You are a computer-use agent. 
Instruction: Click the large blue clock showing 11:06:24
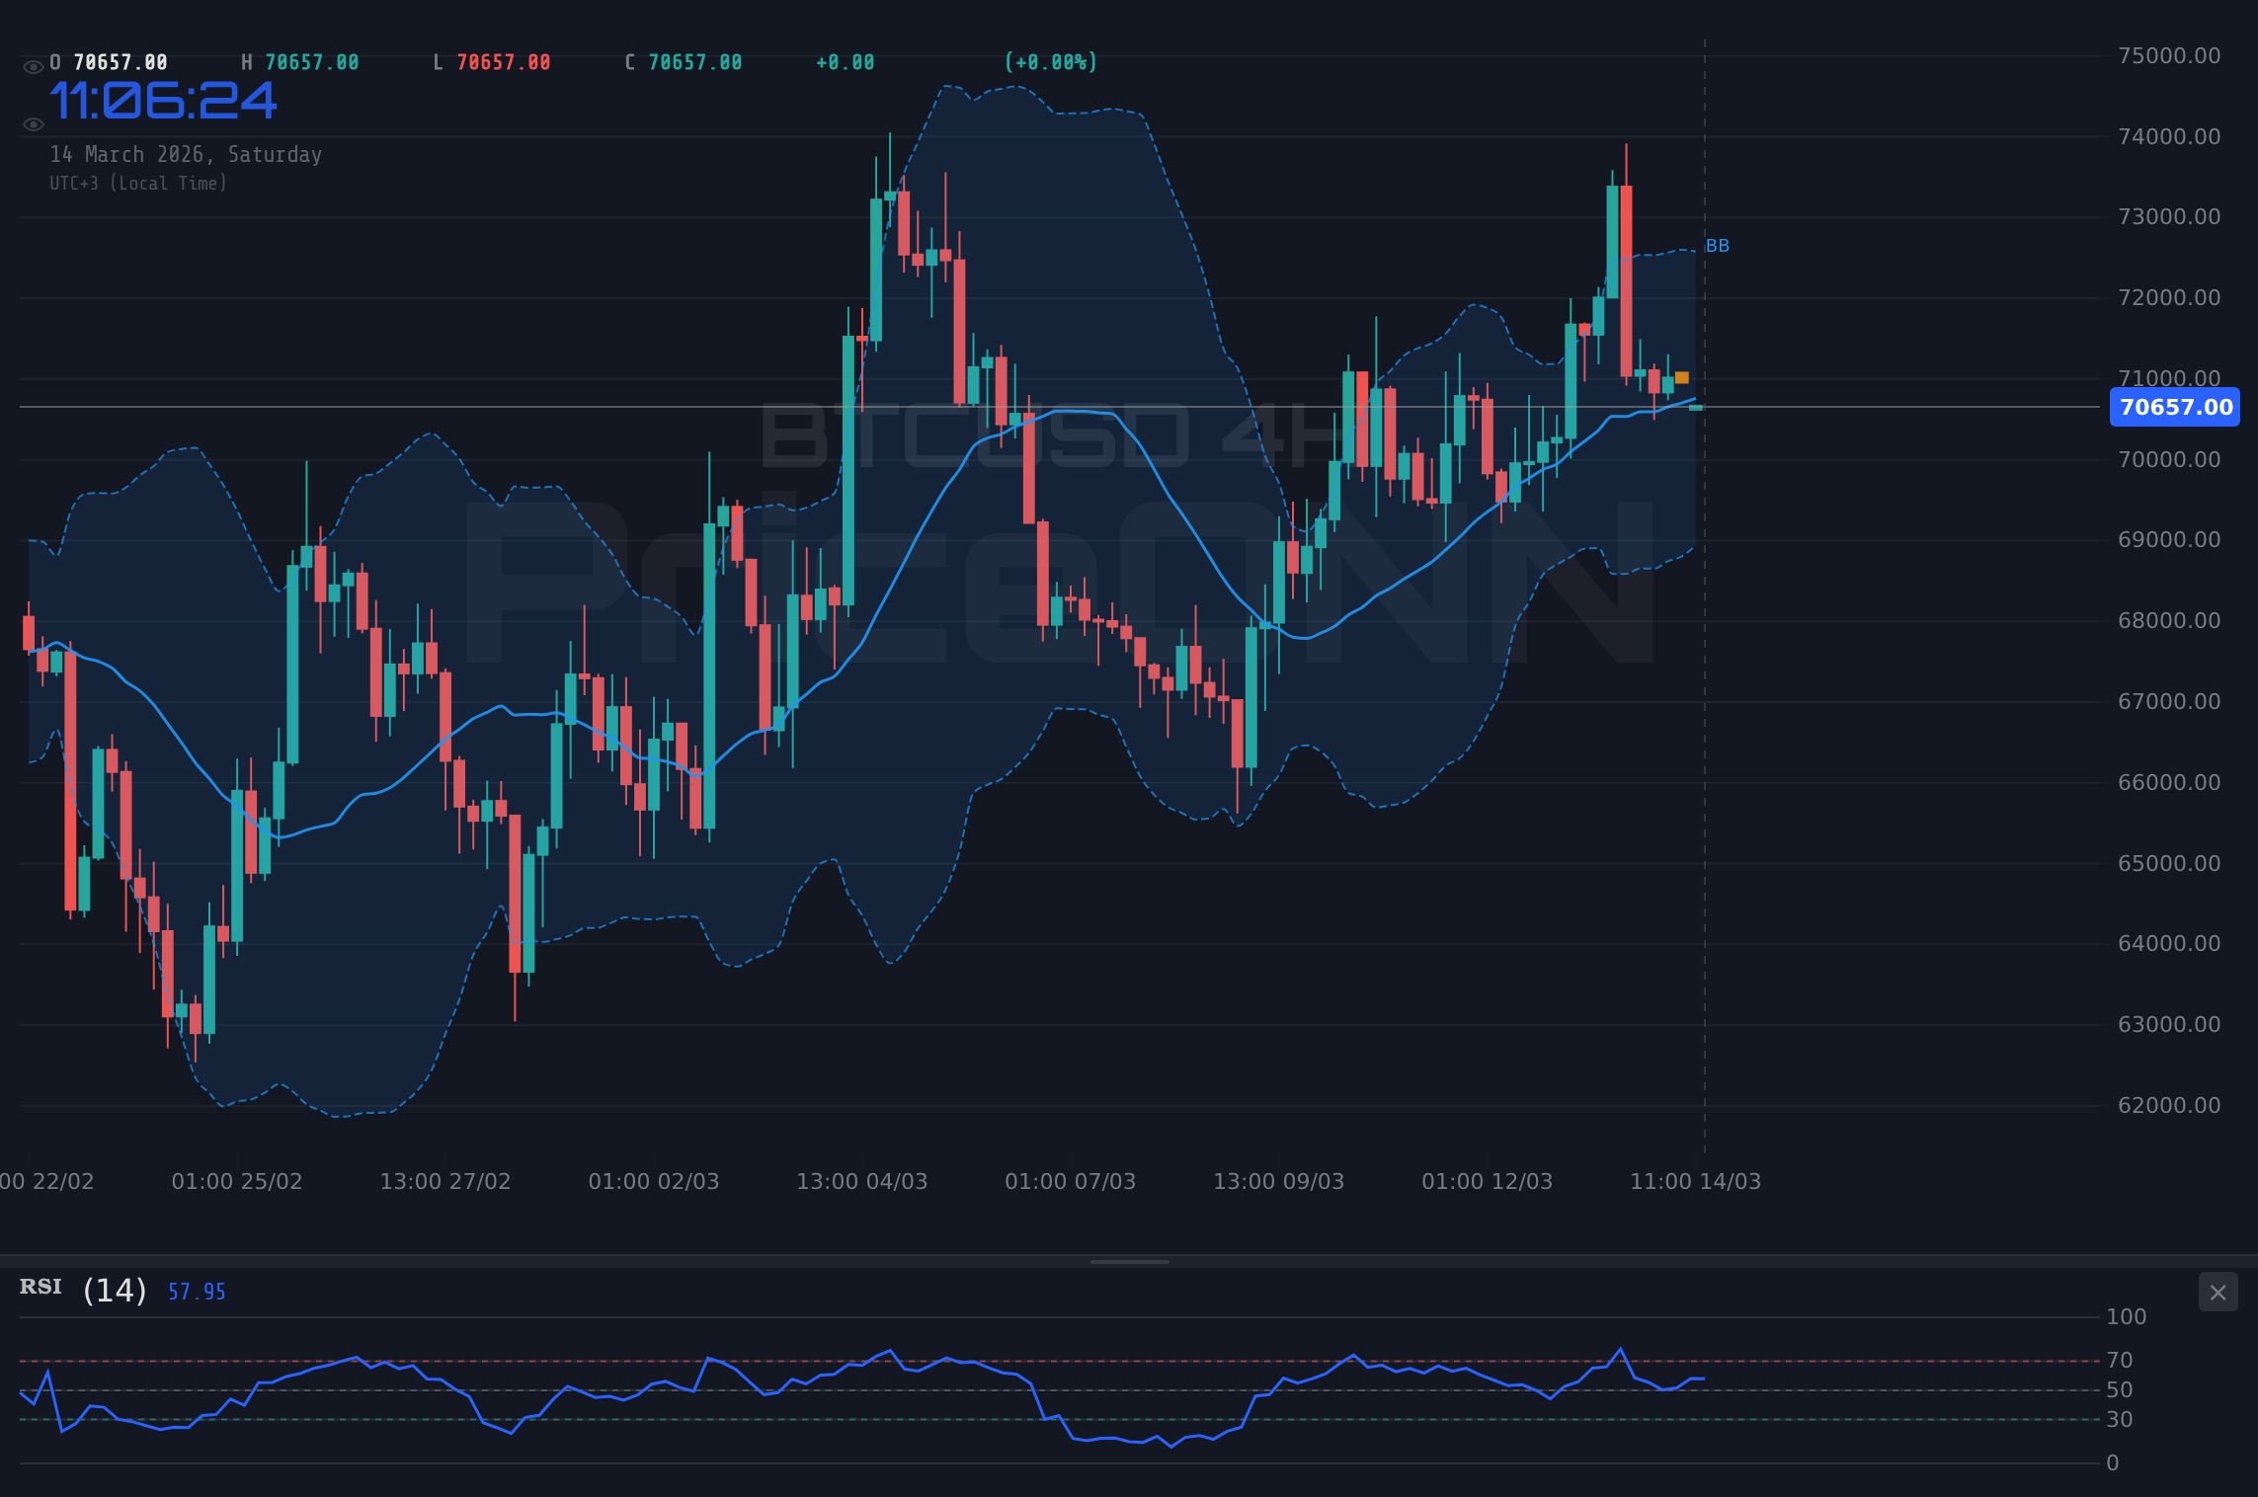[x=163, y=102]
